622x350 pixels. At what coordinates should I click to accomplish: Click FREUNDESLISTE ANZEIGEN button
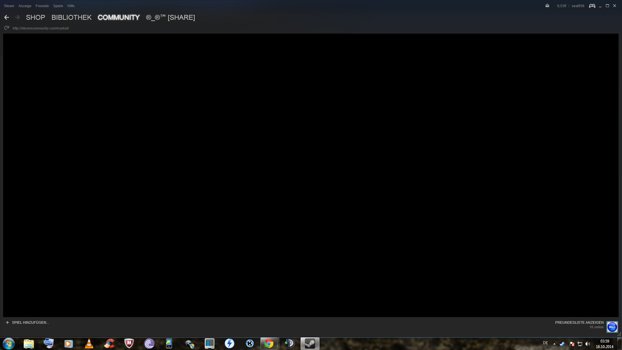(x=579, y=322)
